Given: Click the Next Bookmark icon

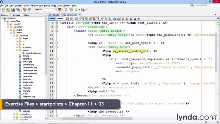Looking at the screenshot, I should click(x=106, y=19).
